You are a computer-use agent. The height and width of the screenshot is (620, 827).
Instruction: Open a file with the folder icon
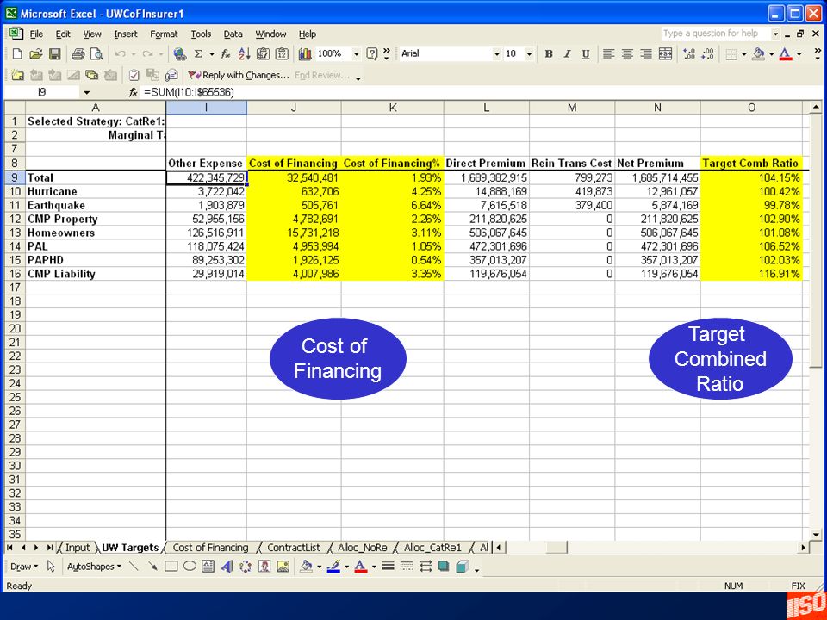coord(36,53)
